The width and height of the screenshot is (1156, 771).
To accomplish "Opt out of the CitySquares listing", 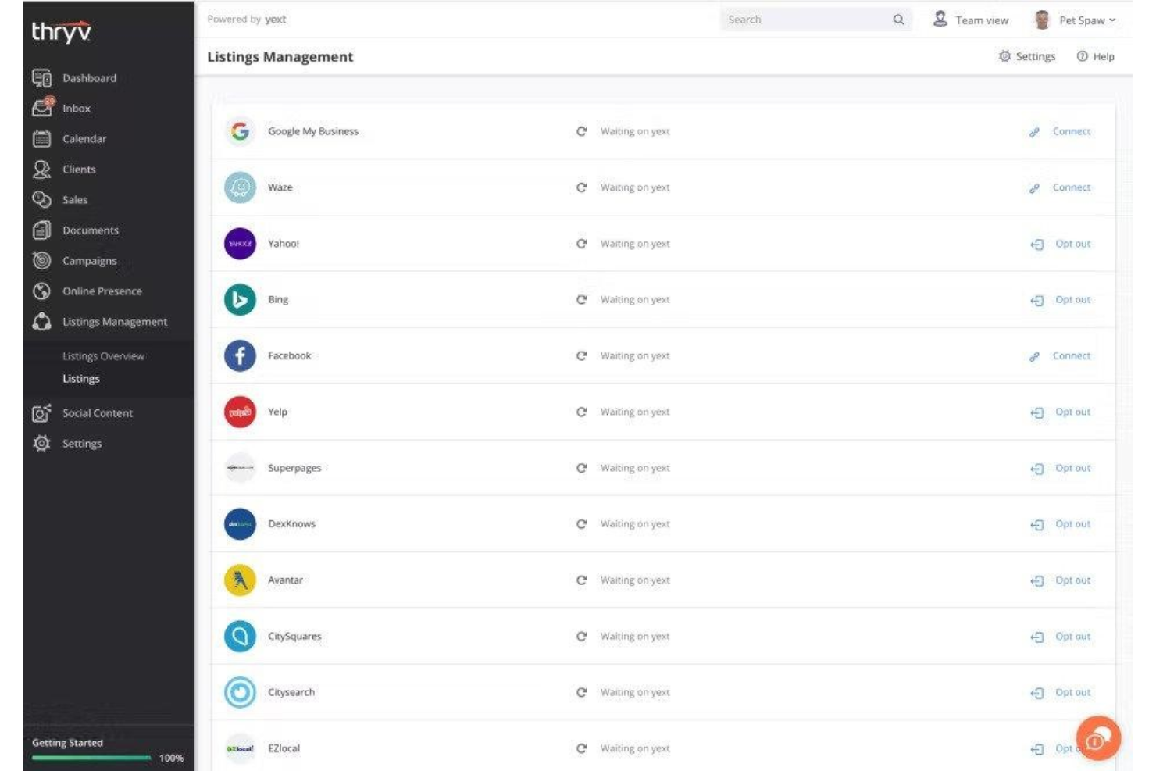I will [x=1061, y=637].
